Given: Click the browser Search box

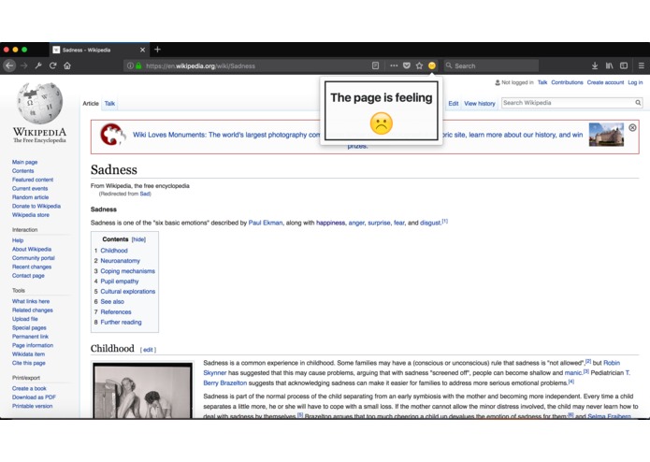Looking at the screenshot, I should point(490,65).
